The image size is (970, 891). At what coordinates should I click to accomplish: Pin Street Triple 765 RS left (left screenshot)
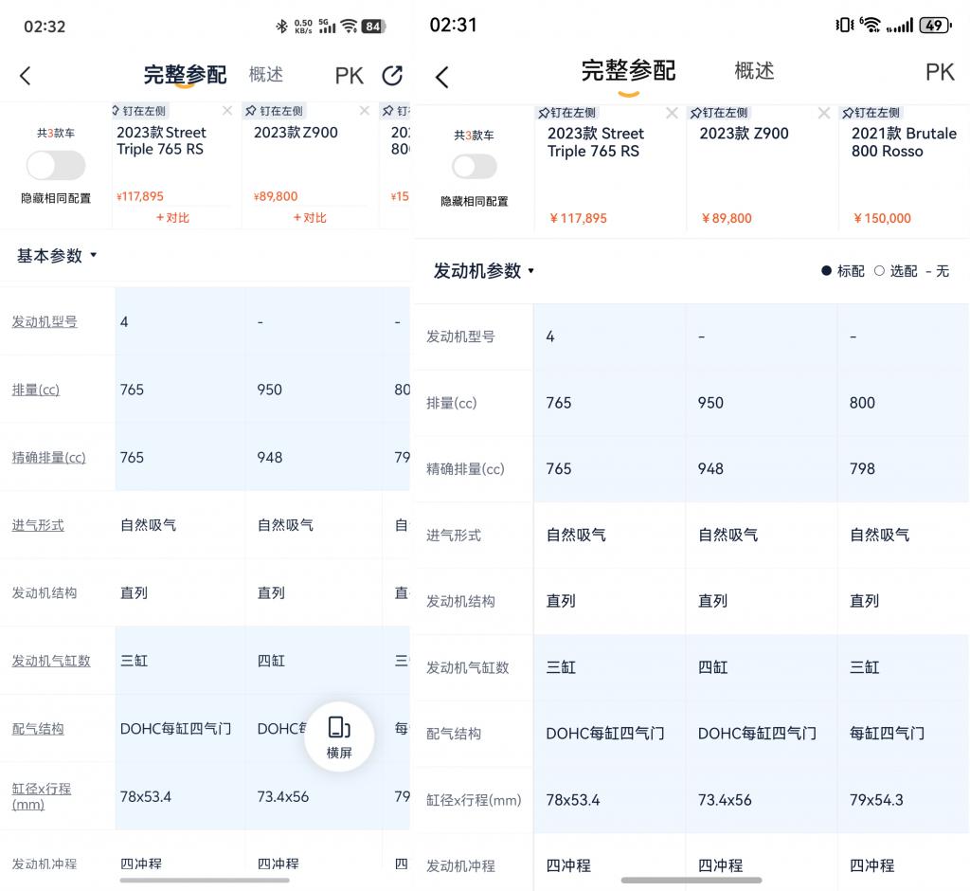point(139,111)
